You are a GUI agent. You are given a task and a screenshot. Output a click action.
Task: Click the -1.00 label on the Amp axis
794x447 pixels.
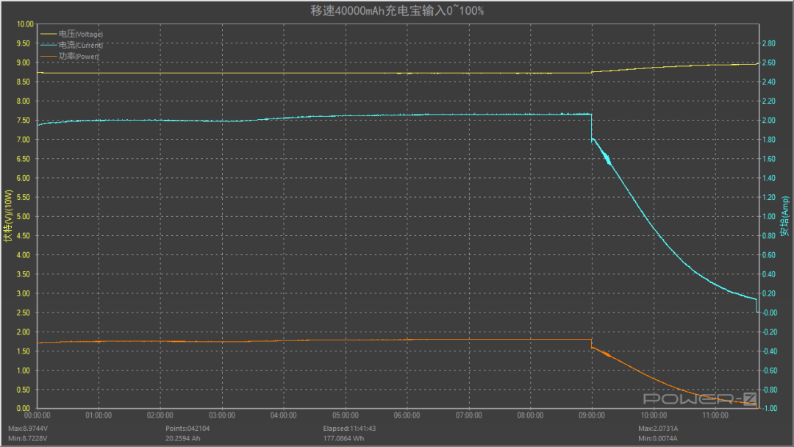point(770,409)
